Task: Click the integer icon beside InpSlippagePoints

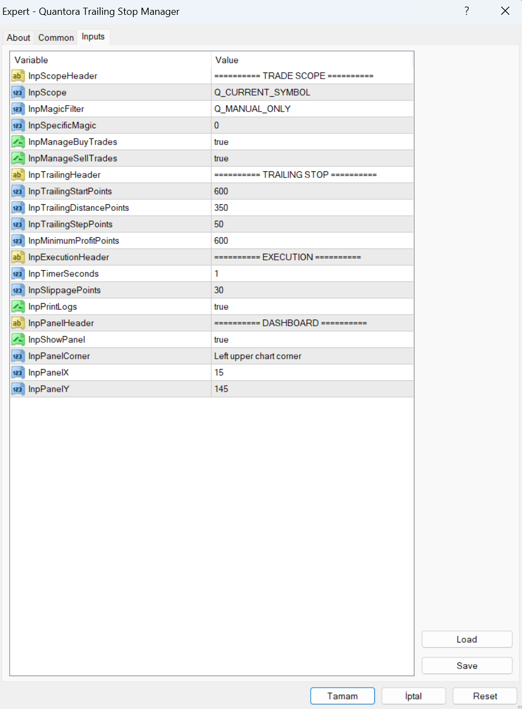Action: pyautogui.click(x=18, y=290)
